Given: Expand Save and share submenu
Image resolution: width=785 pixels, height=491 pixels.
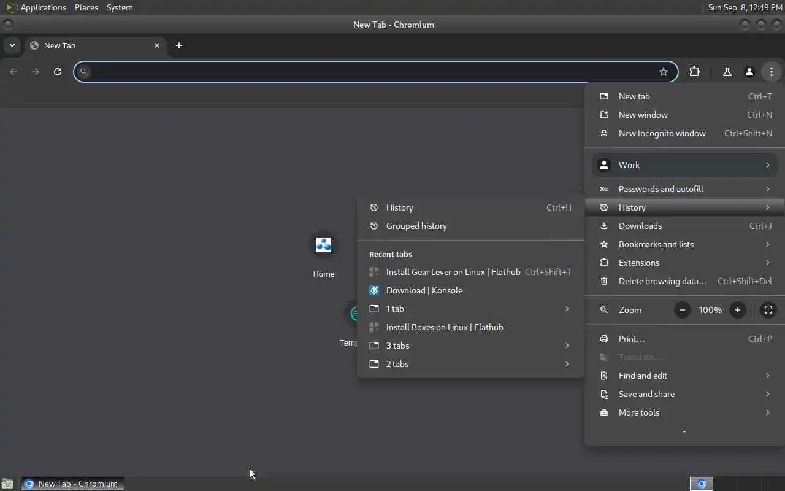Looking at the screenshot, I should click(684, 394).
